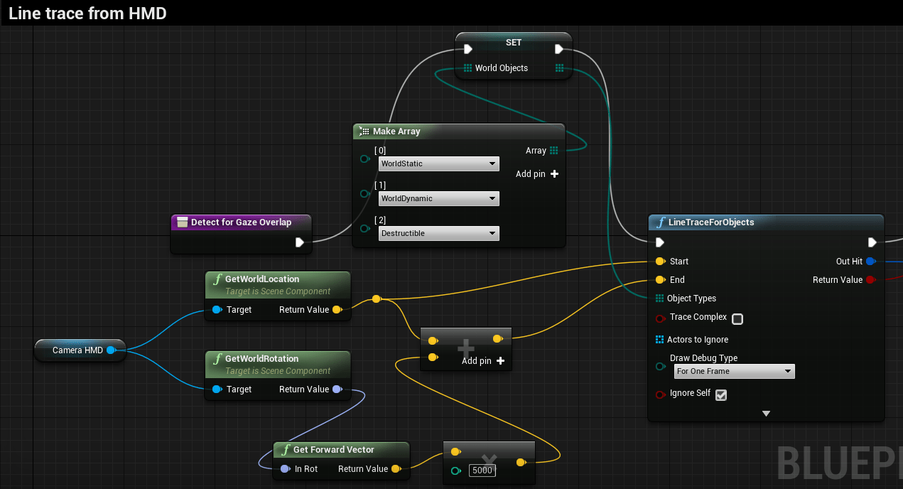The image size is (903, 489).
Task: Click the multiply icon on the 5000 node
Action: pos(489,458)
